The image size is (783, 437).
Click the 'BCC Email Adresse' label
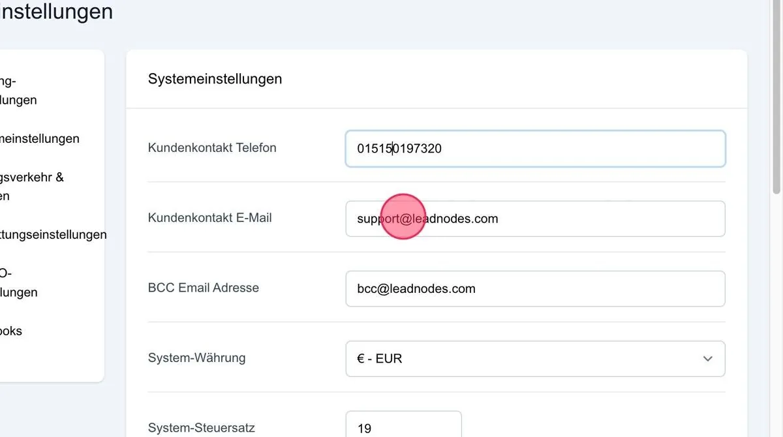[x=204, y=288]
